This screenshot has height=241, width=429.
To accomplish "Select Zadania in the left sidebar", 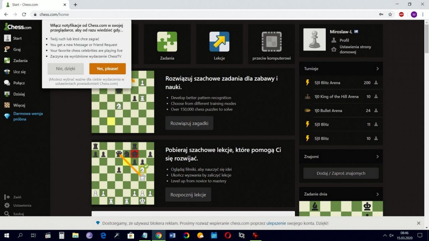I will (x=16, y=61).
